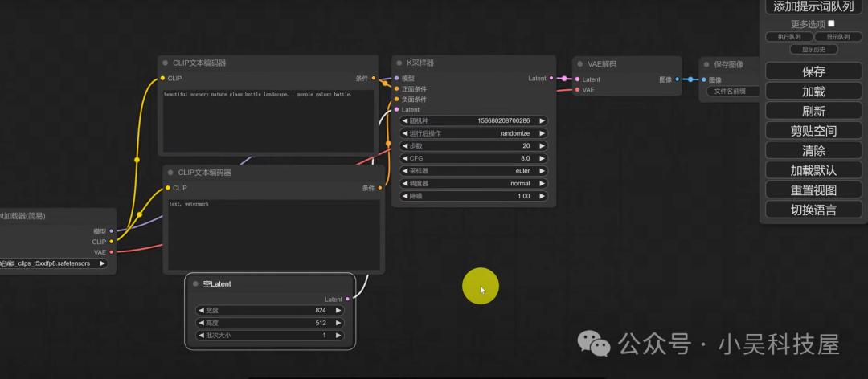Select next 调度器 option with right arrow
The width and height of the screenshot is (868, 379).
point(542,184)
